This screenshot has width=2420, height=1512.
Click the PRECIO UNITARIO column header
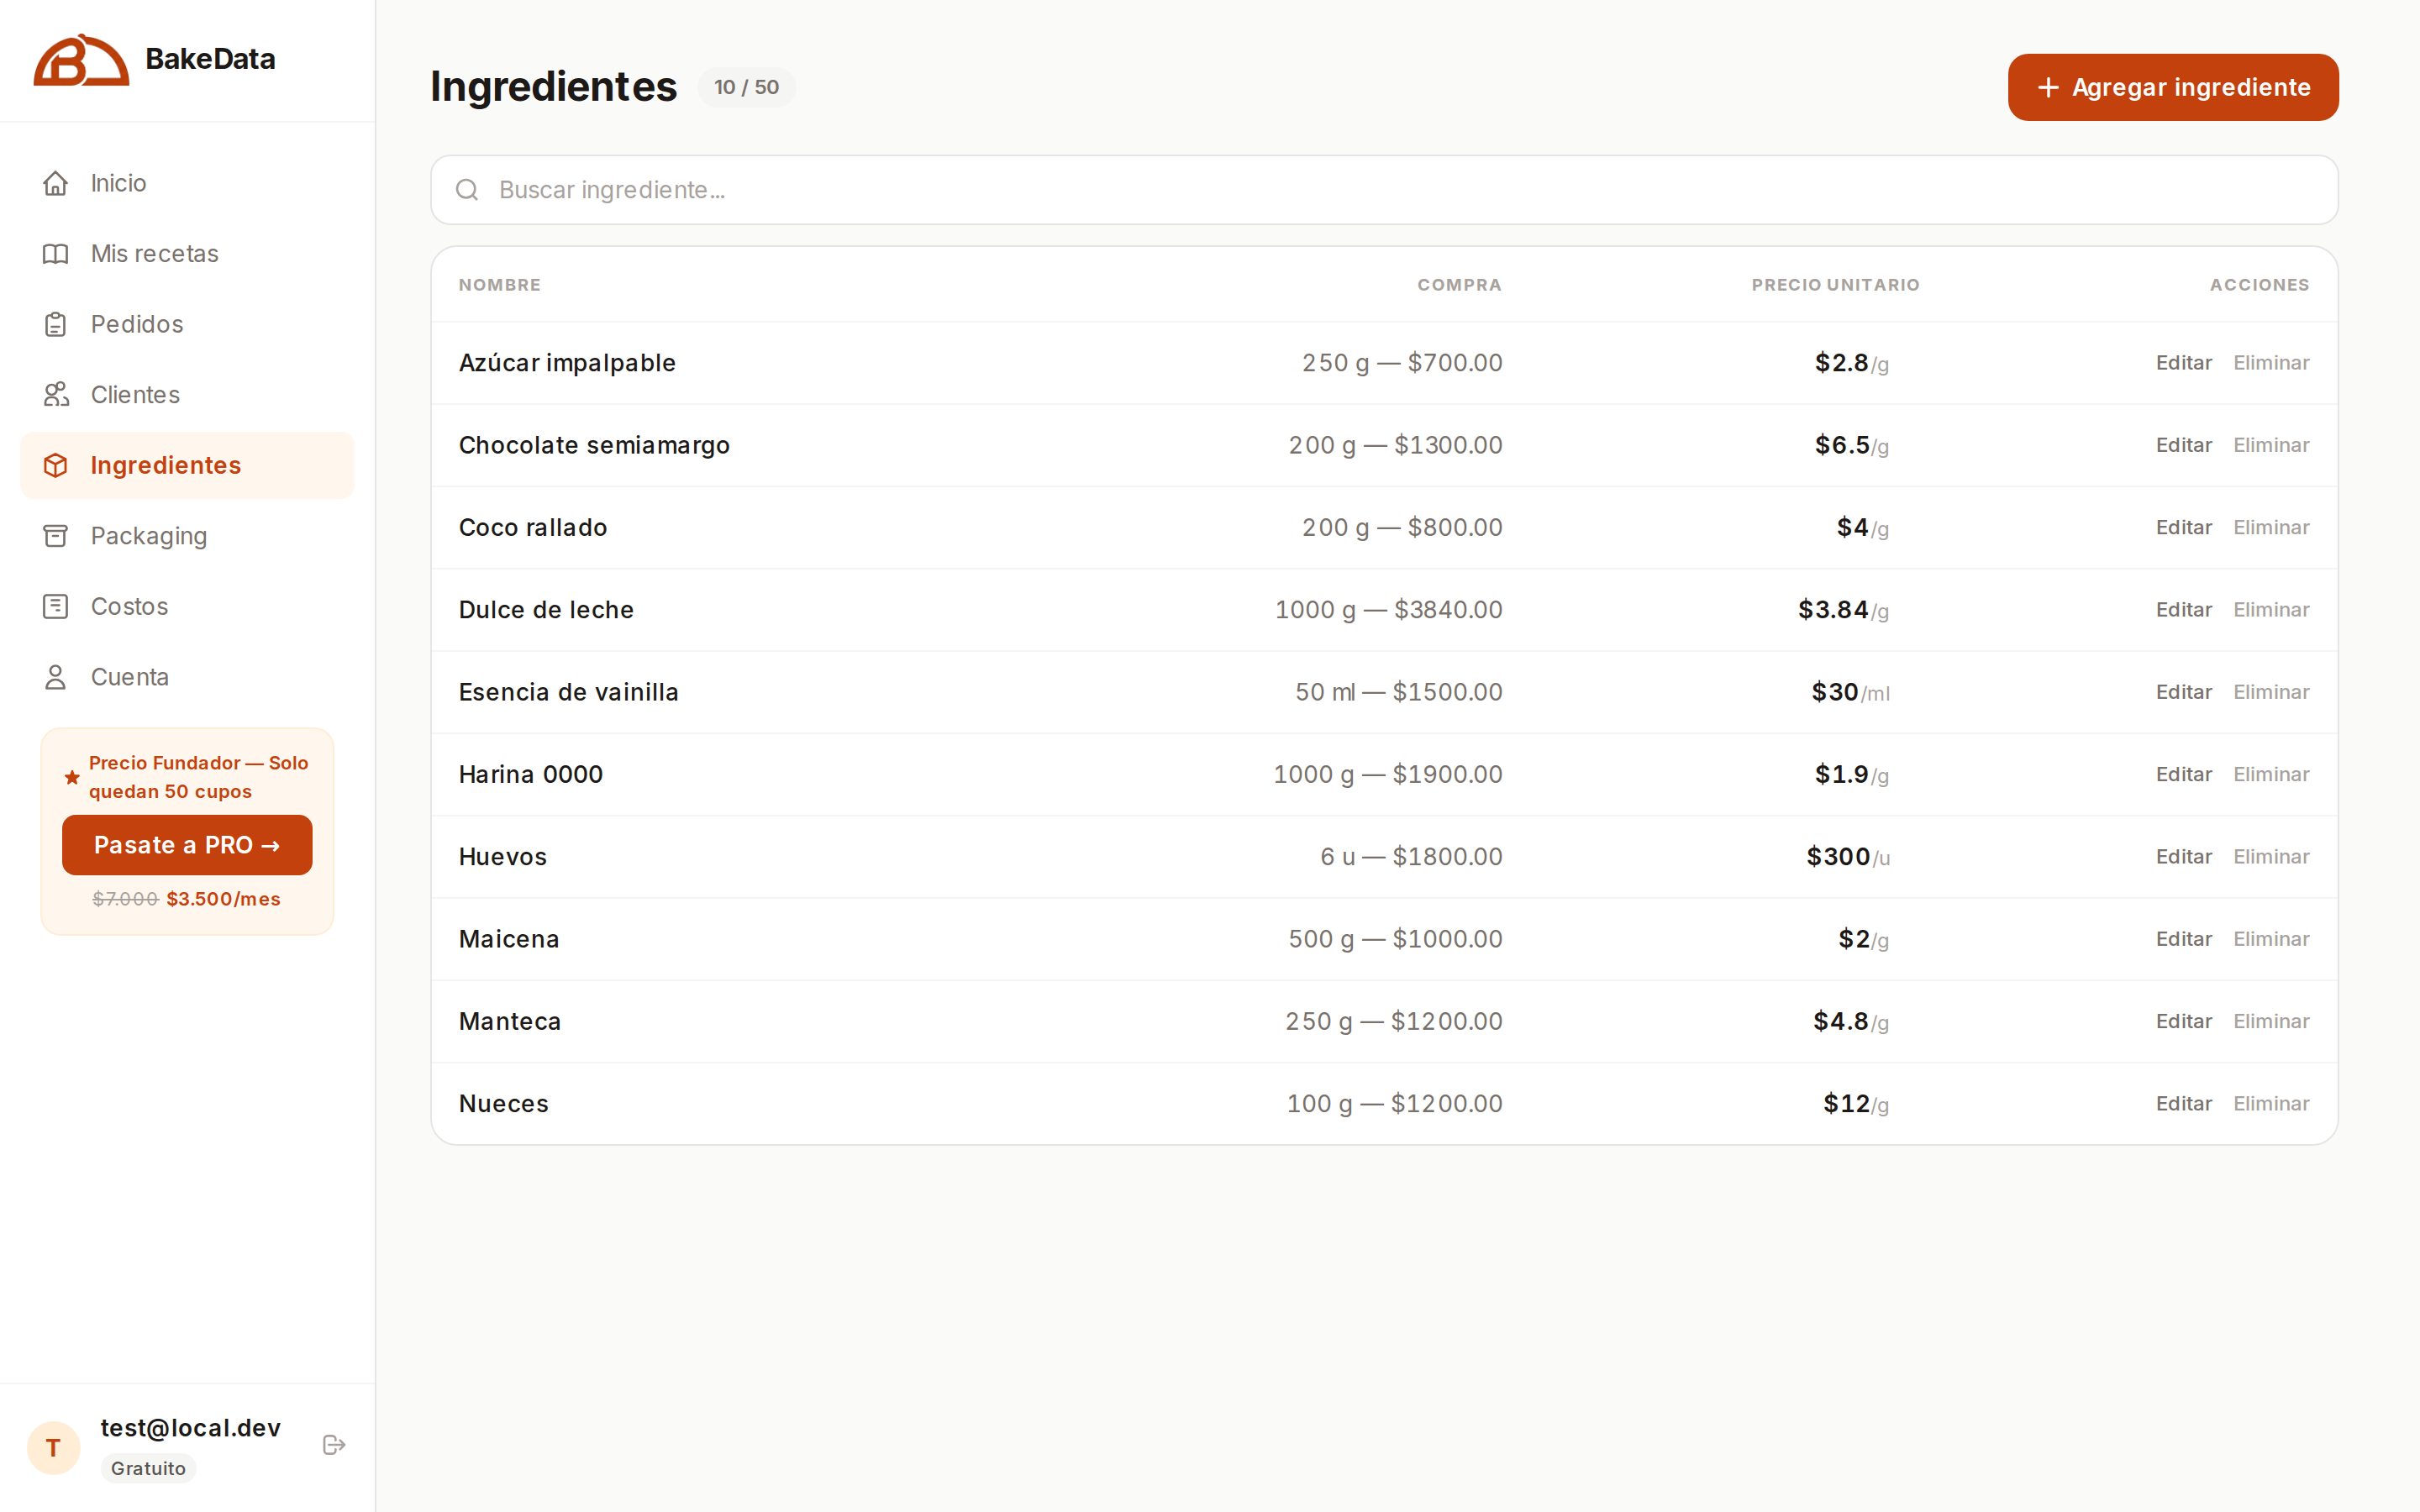[1835, 285]
